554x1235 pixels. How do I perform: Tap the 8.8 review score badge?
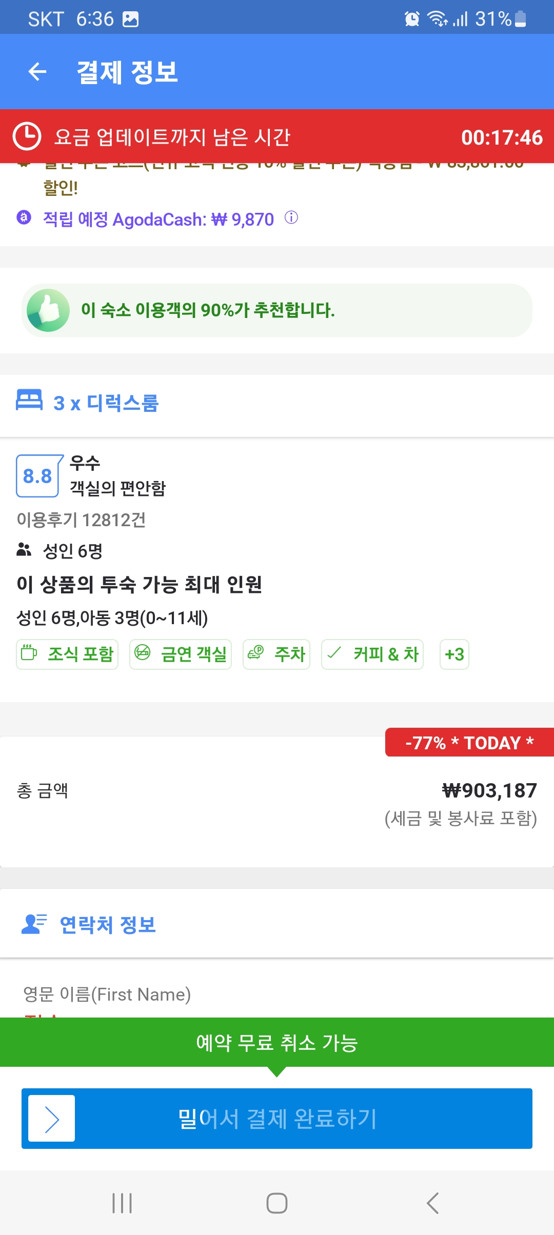[39, 476]
